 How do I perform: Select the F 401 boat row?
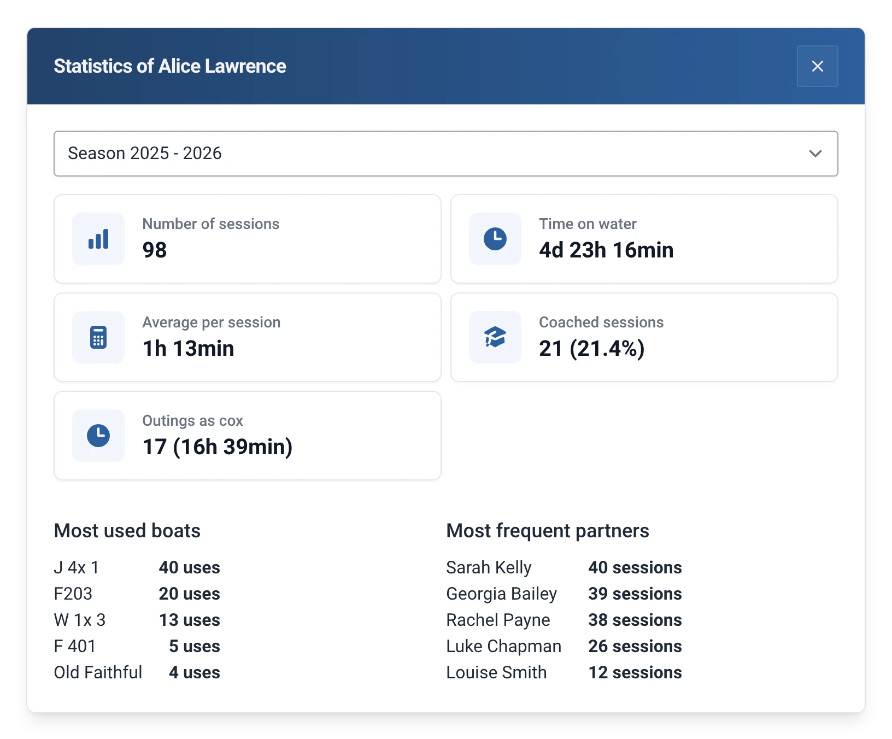click(137, 646)
